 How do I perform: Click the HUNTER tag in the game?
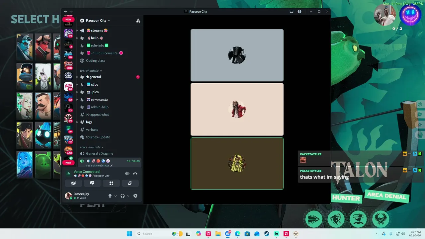(x=346, y=198)
